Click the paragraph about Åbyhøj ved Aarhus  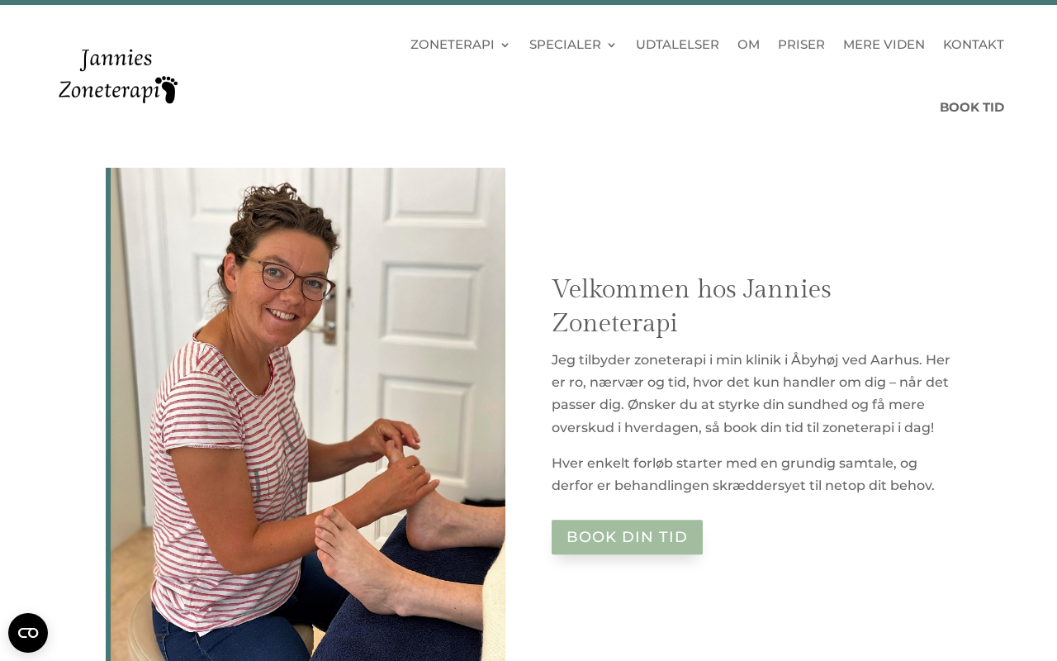[x=751, y=393]
